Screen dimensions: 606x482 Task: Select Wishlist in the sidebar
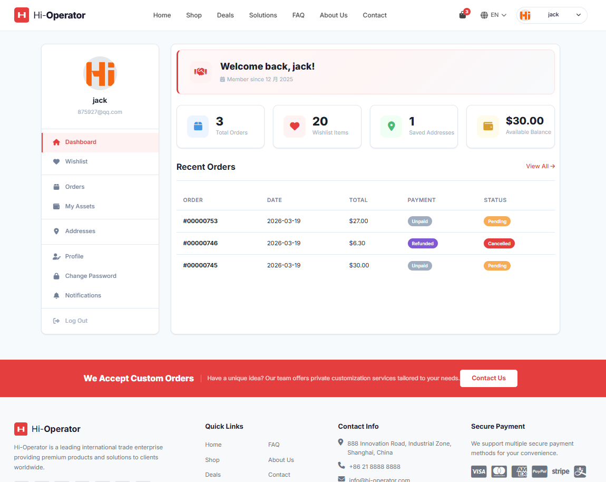coord(76,161)
